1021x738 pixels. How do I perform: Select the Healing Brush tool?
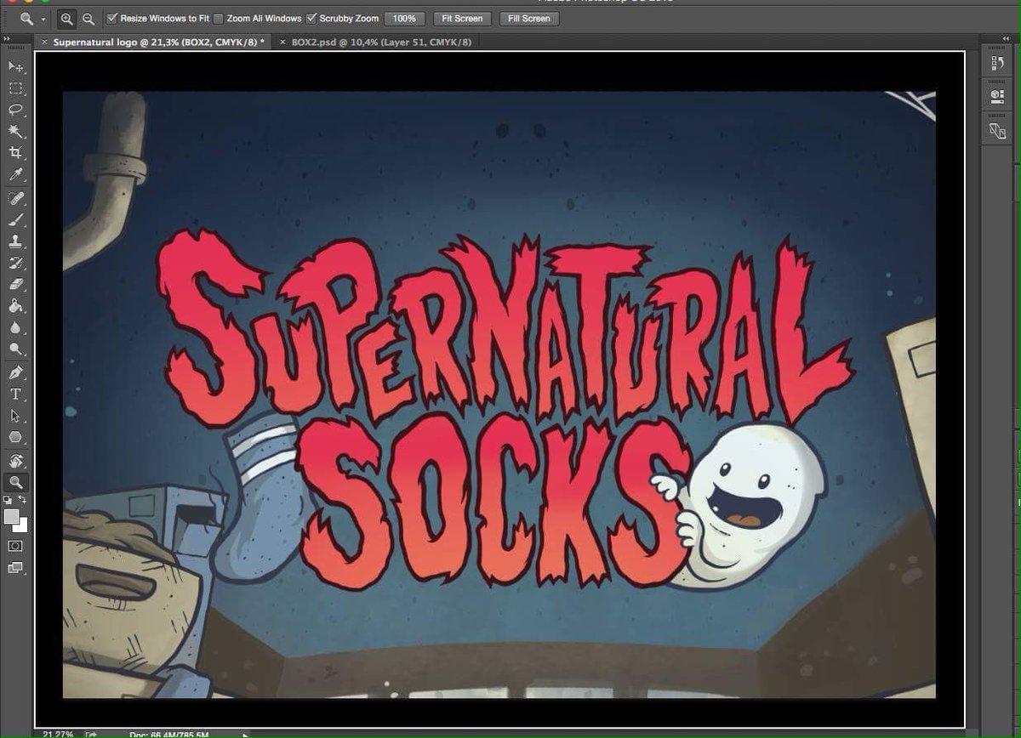15,198
